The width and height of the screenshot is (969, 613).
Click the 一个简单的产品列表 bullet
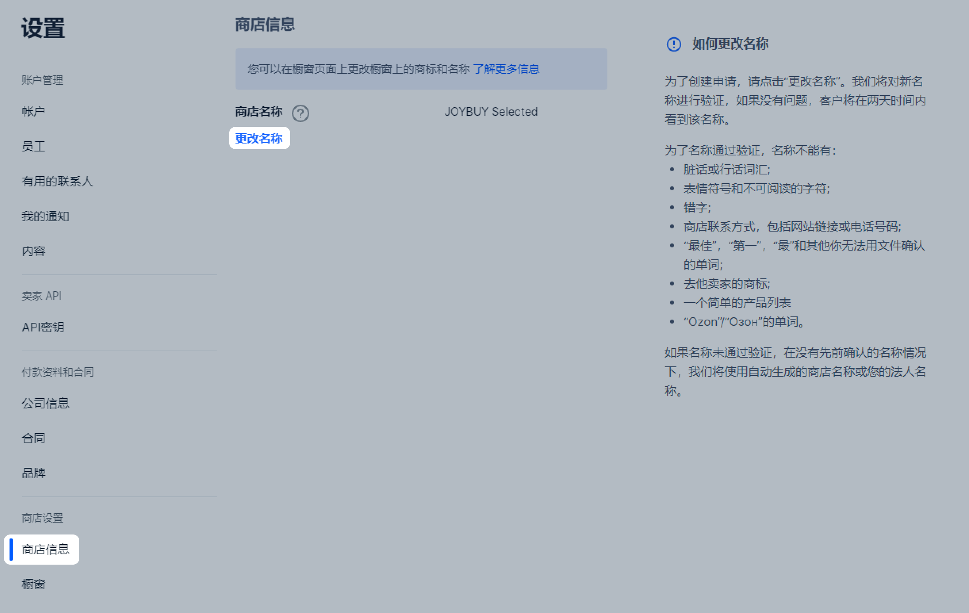click(x=737, y=303)
